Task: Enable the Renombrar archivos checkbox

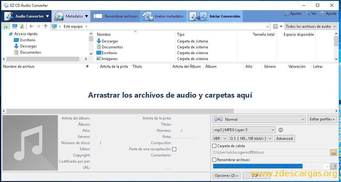Action: pos(214,160)
